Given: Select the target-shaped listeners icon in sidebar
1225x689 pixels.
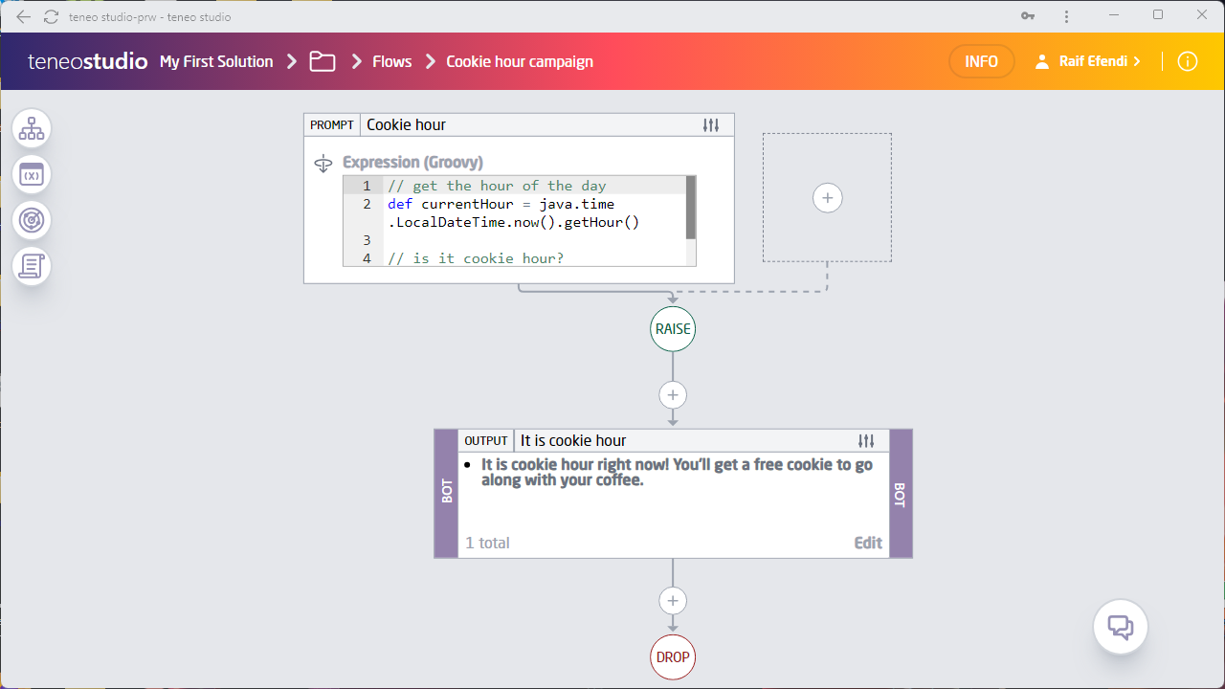Looking at the screenshot, I should pyautogui.click(x=32, y=219).
